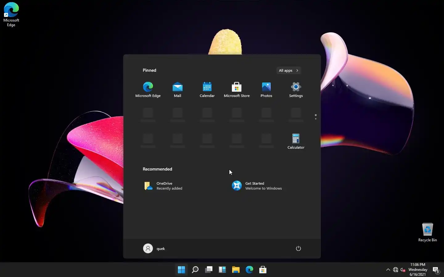Launch the Photos app
The height and width of the screenshot is (277, 444).
(266, 90)
